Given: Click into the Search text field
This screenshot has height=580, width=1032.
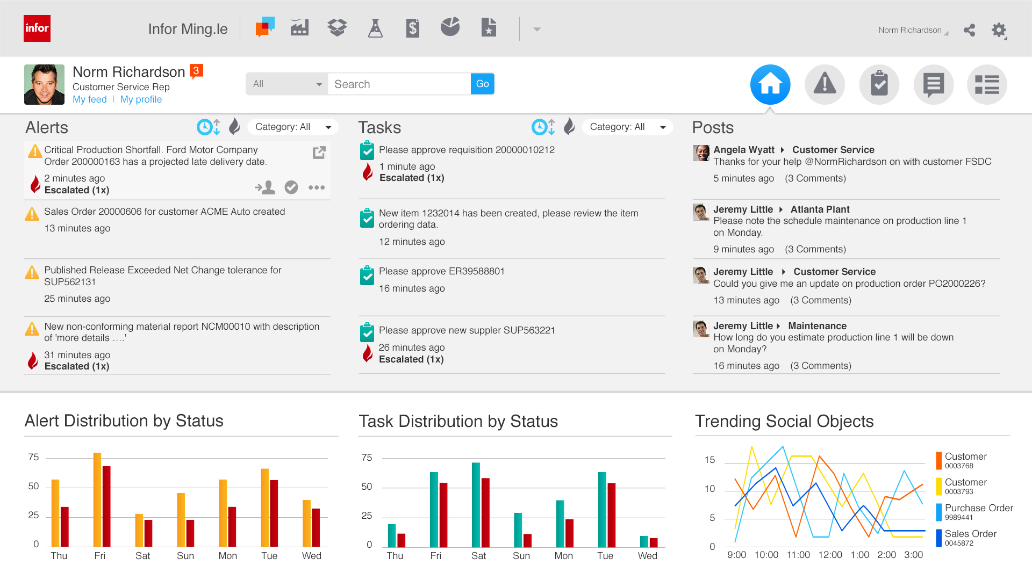Looking at the screenshot, I should pos(399,84).
